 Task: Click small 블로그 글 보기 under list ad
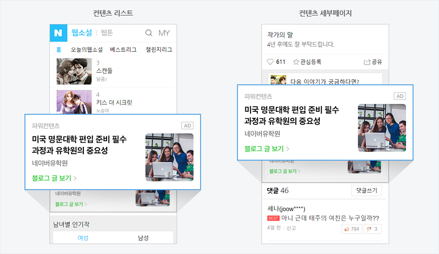(71, 204)
